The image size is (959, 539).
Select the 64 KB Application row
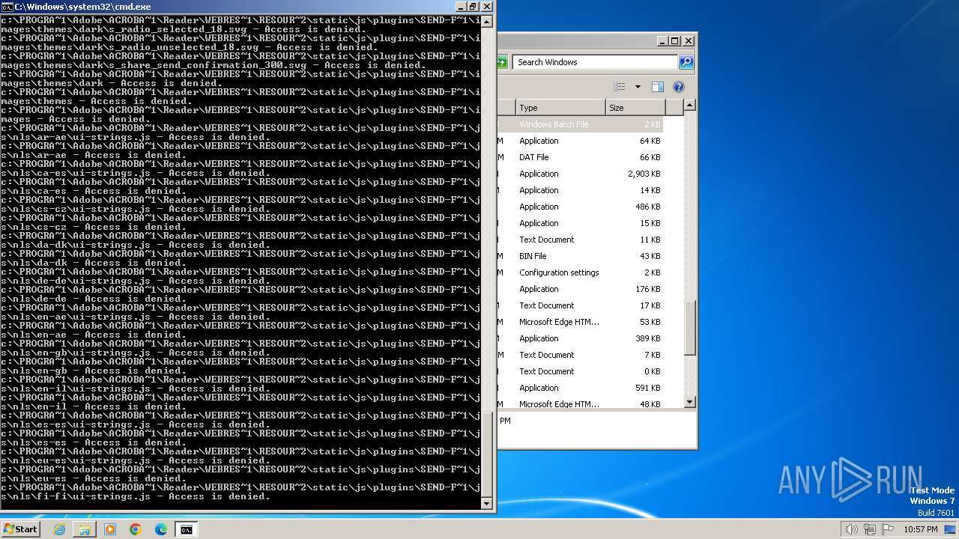(580, 141)
